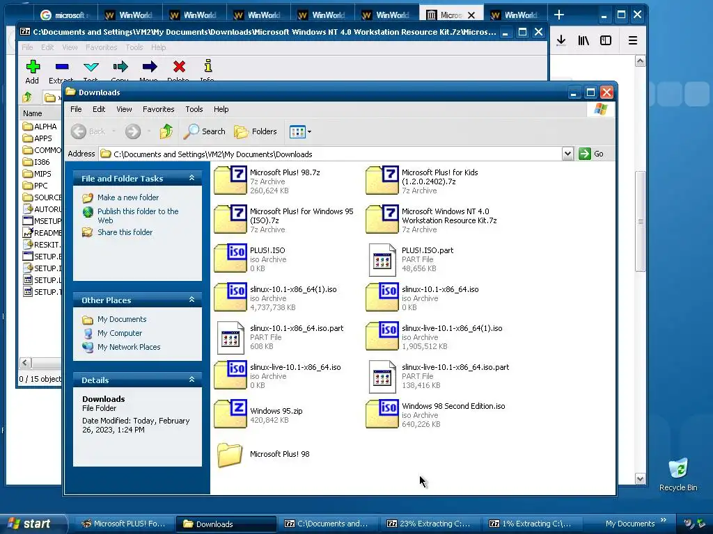The image size is (713, 534).
Task: Select slinux-10.1-x86_64.iso.part file
Action: tap(230, 337)
